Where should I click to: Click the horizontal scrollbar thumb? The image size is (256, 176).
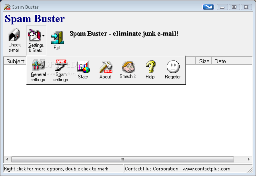[122, 159]
